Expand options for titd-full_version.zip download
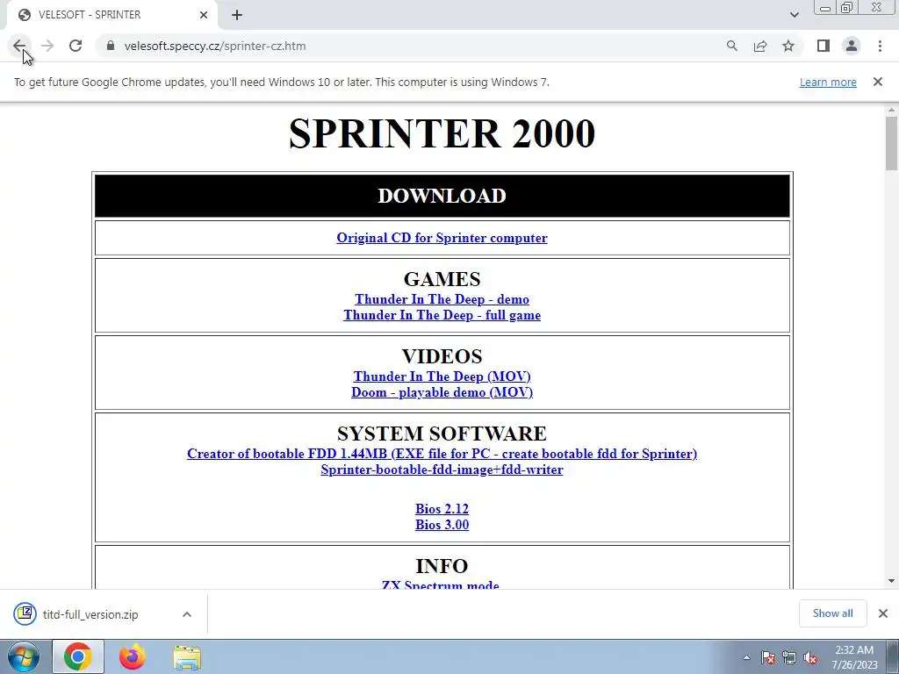The width and height of the screenshot is (899, 674). pyautogui.click(x=186, y=614)
